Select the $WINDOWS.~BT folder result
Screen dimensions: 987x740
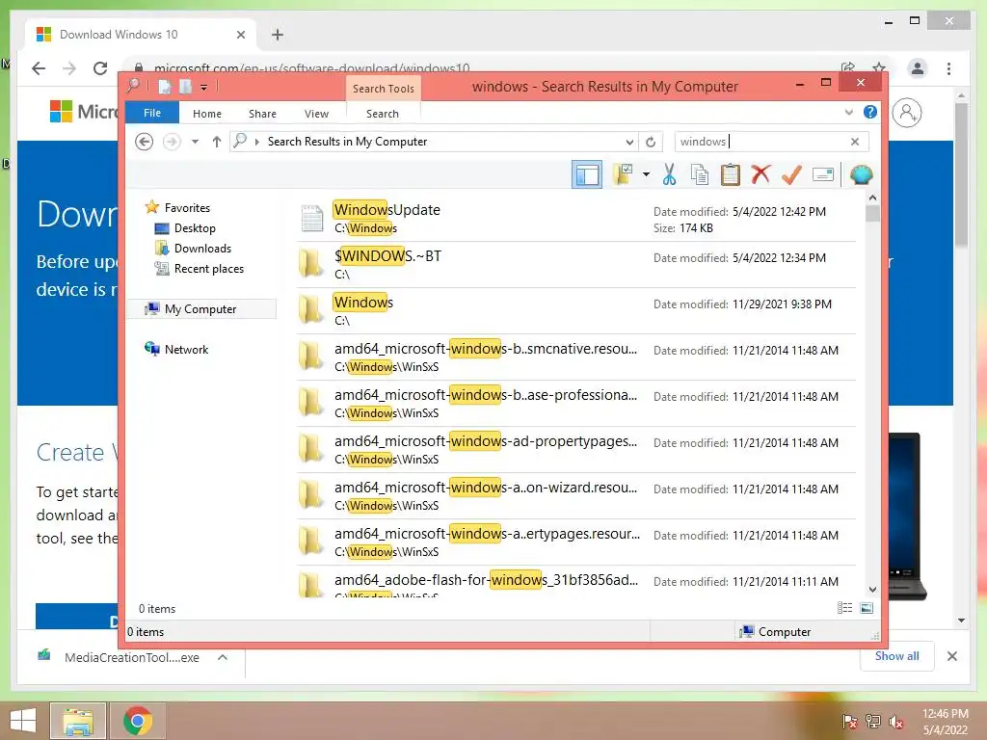point(576,265)
